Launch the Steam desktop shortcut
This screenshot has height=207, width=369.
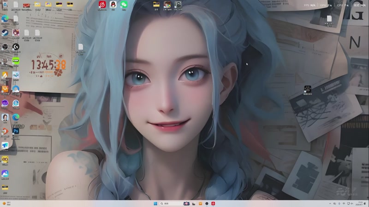click(x=5, y=33)
